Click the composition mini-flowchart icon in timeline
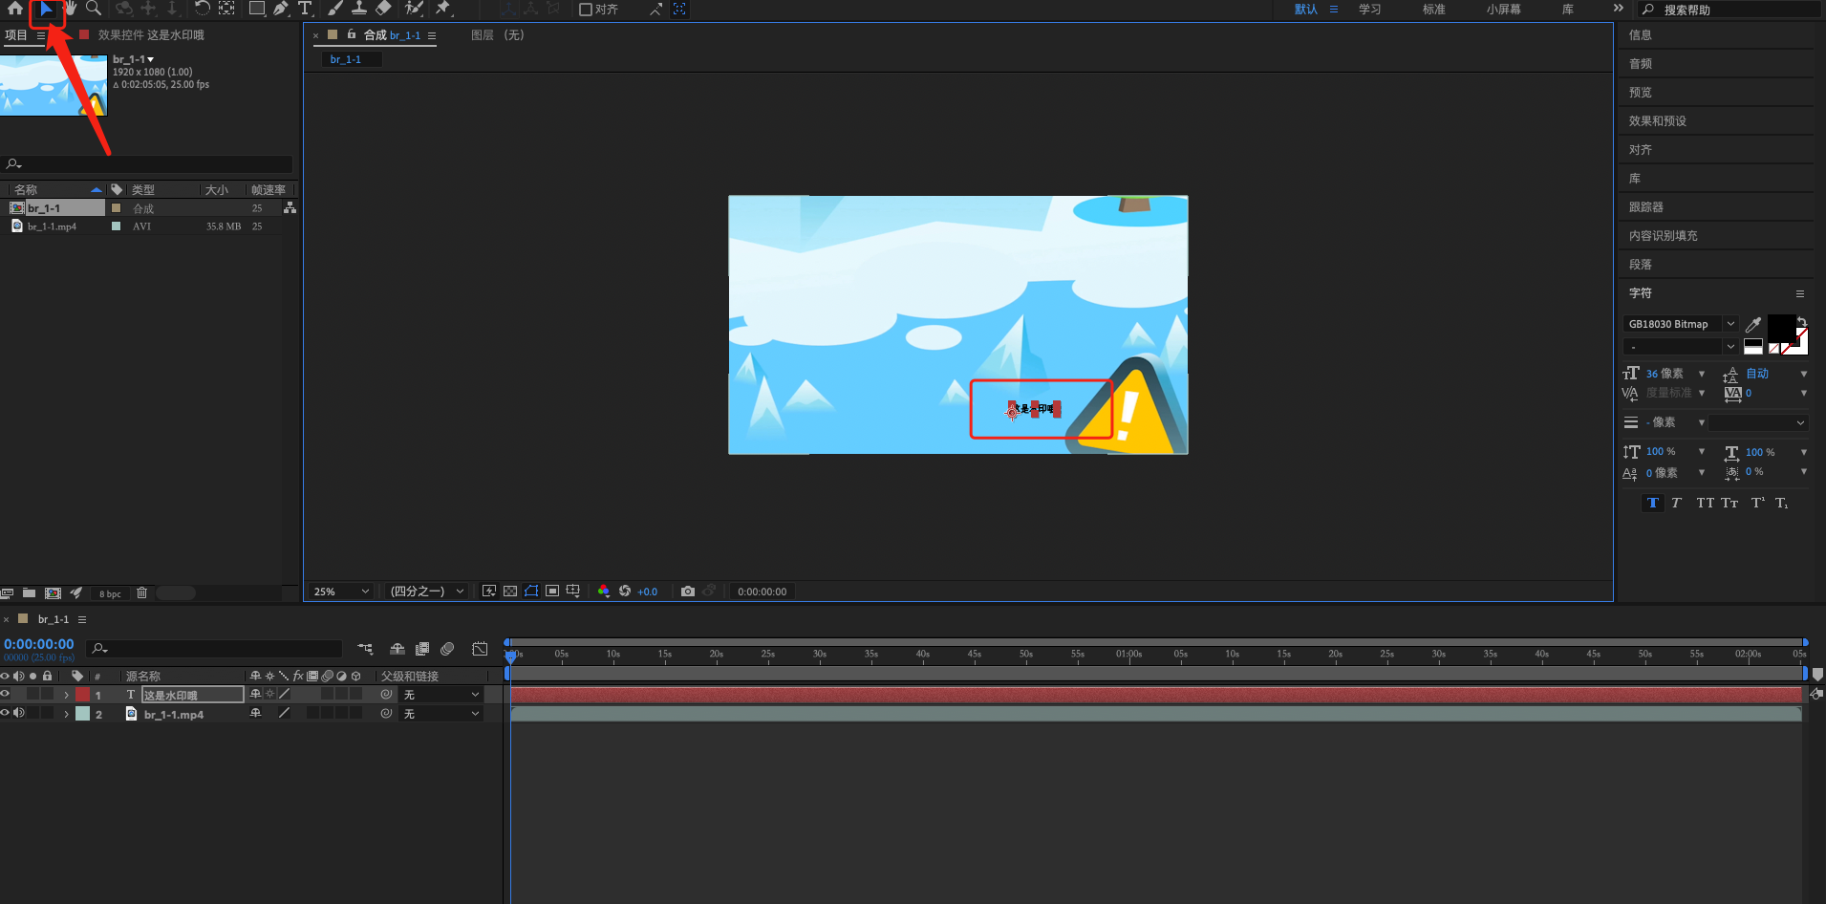The height and width of the screenshot is (904, 1826). tap(365, 649)
